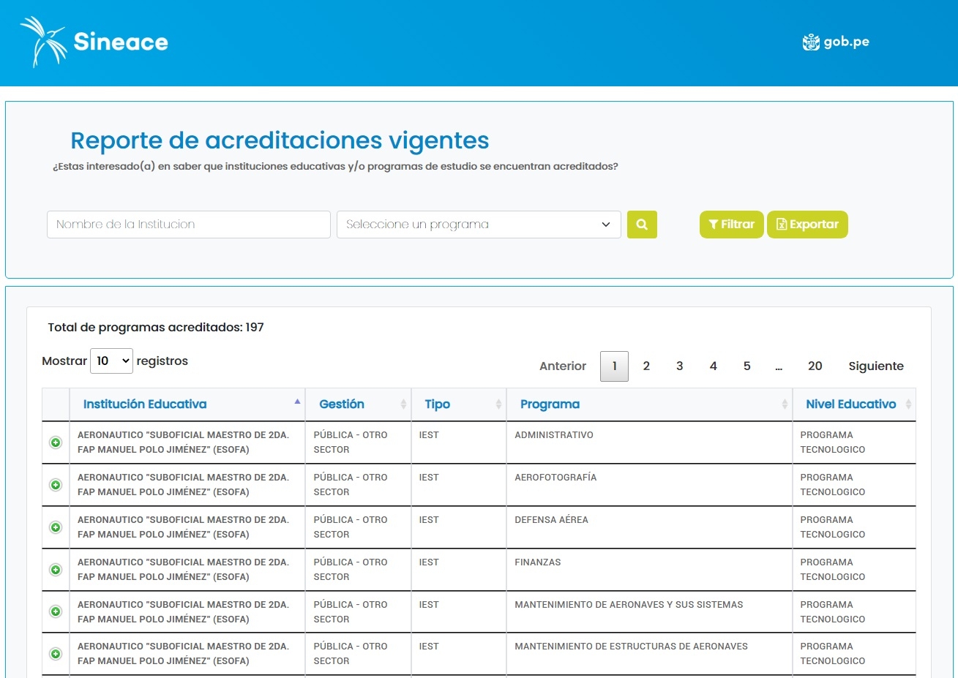Select pagination page 1

[x=614, y=366]
